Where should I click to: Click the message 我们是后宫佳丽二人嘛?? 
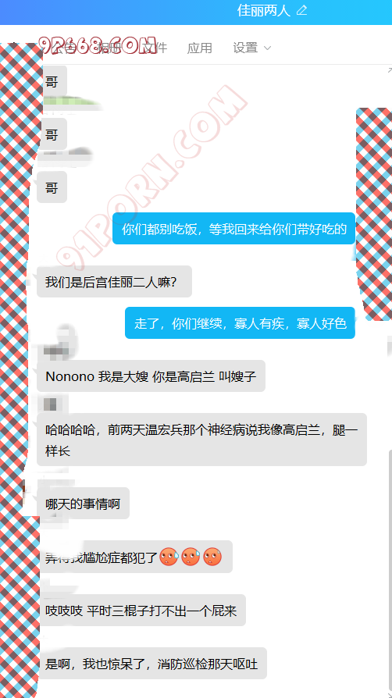pyautogui.click(x=114, y=281)
